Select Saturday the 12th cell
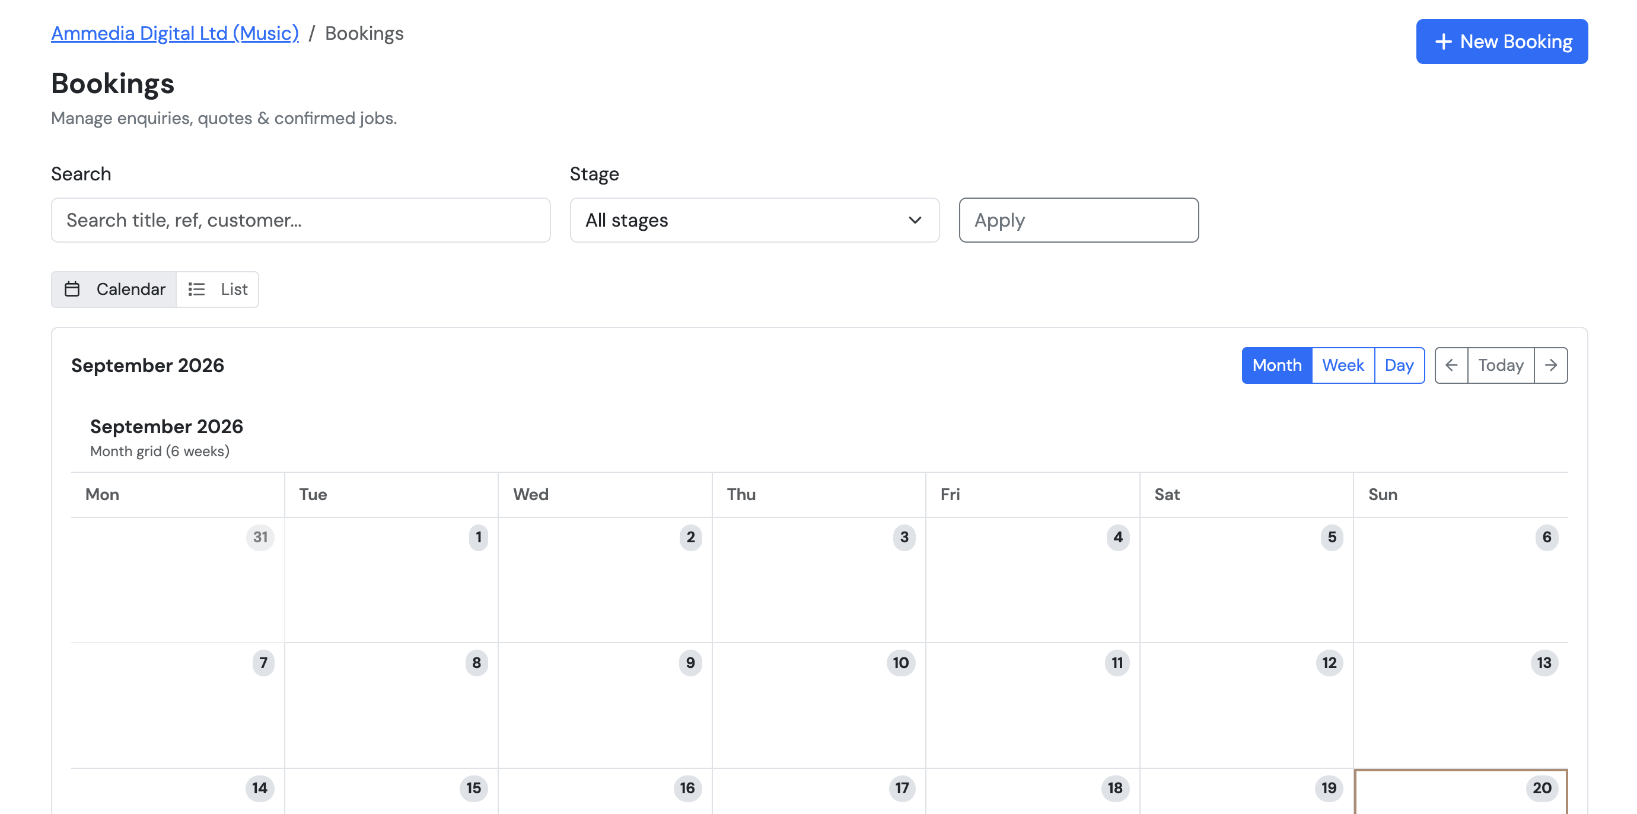The height and width of the screenshot is (814, 1637). (1246, 705)
